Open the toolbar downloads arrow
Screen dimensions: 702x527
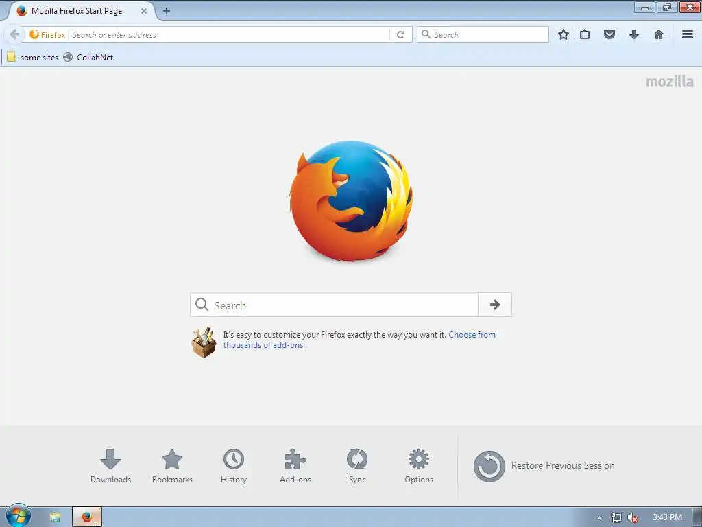[x=634, y=34]
